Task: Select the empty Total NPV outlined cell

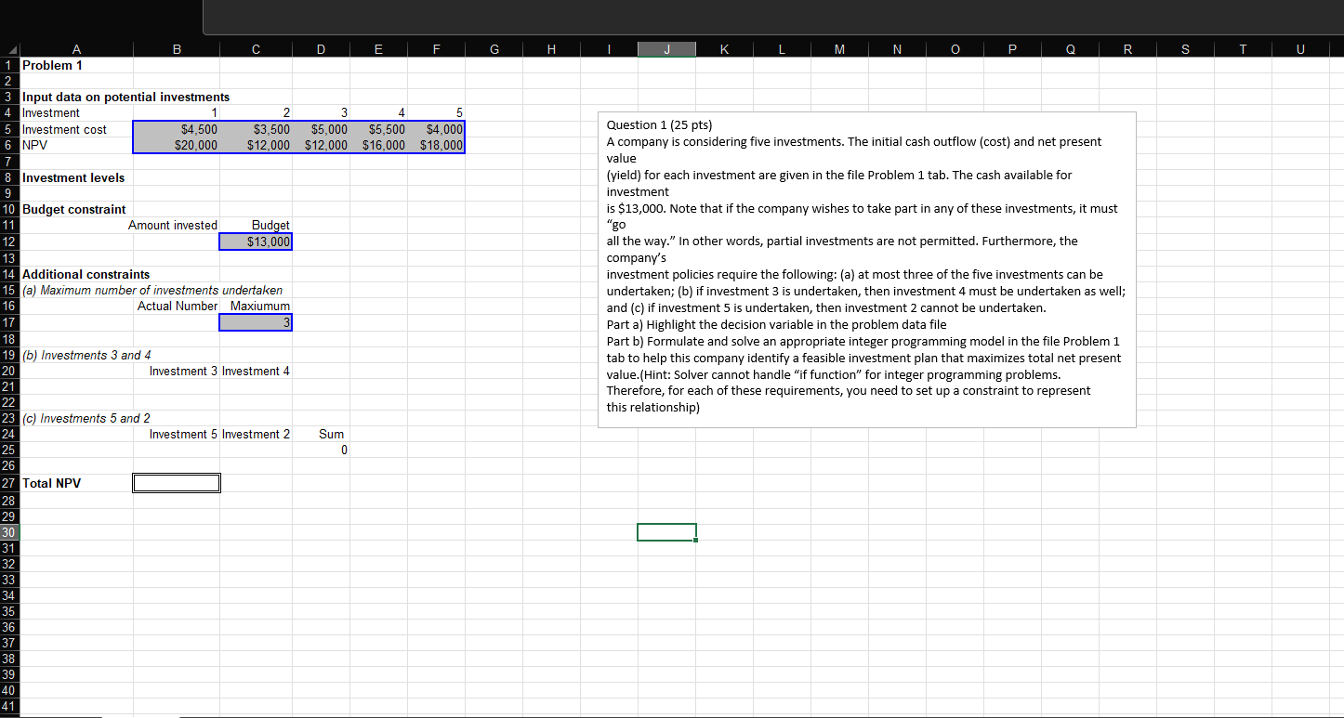Action: 177,482
